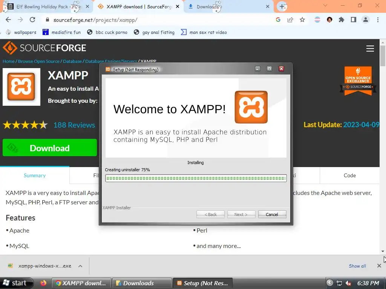Expand hidden system tray icons
The width and height of the screenshot is (386, 289).
click(x=329, y=283)
